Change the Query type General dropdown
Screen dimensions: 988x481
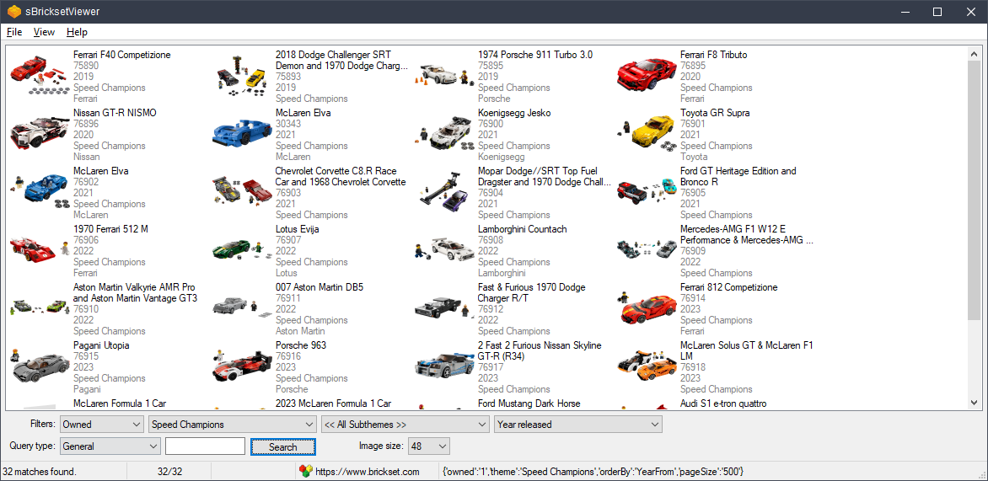click(x=110, y=446)
